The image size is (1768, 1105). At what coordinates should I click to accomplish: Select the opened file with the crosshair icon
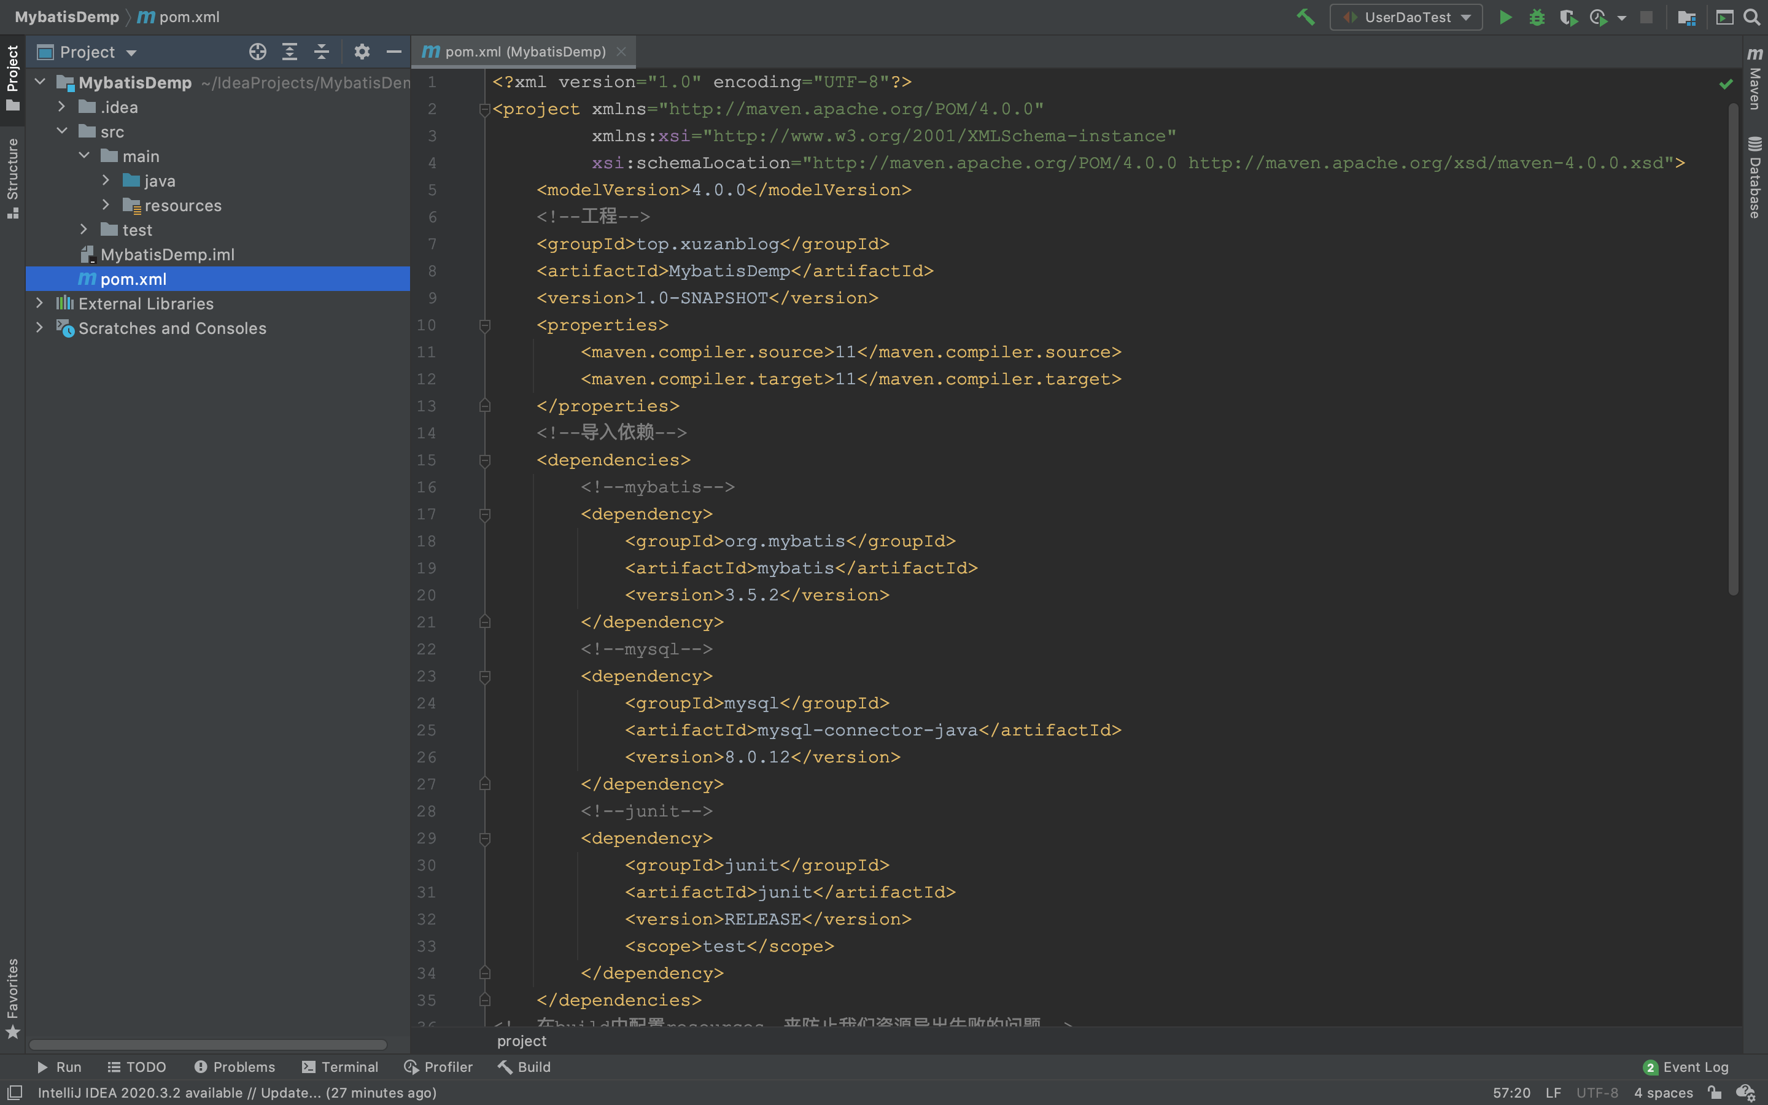tap(257, 52)
